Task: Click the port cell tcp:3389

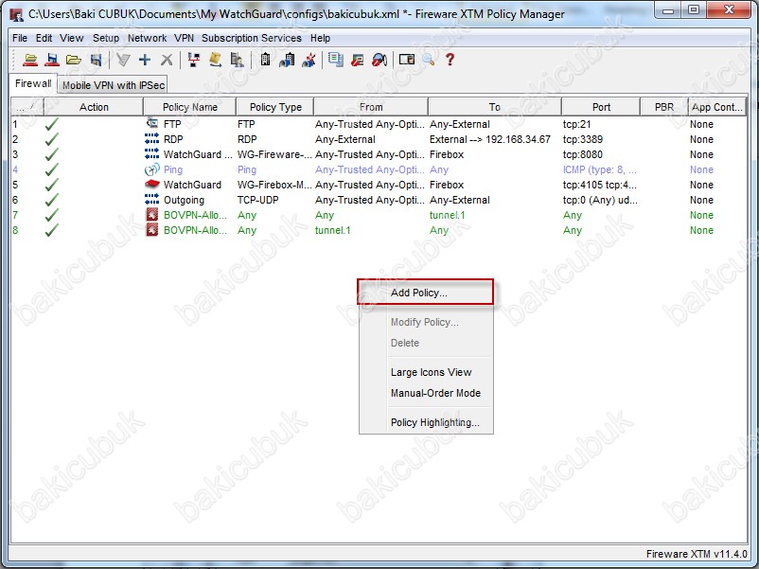Action: coord(583,139)
